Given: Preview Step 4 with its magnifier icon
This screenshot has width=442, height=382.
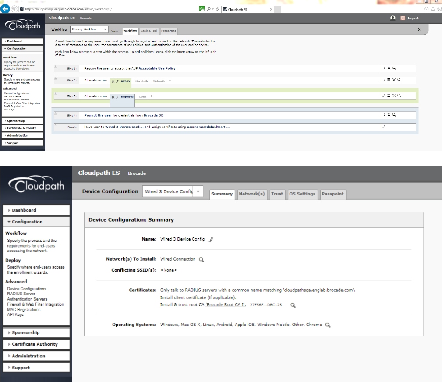Looking at the screenshot, I should pos(394,115).
